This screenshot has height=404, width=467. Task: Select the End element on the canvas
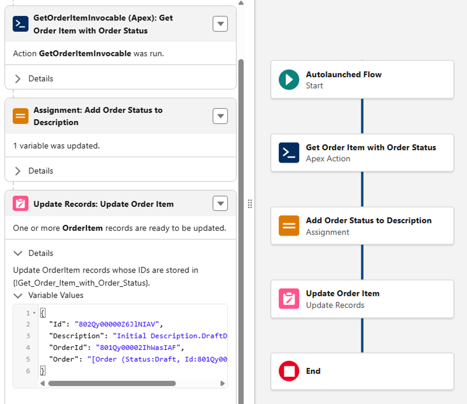362,371
